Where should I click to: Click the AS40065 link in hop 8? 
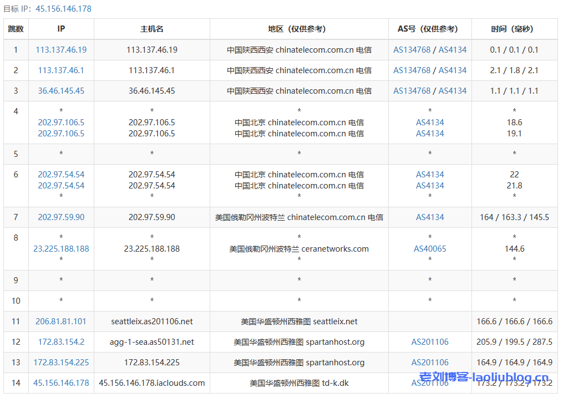click(430, 249)
